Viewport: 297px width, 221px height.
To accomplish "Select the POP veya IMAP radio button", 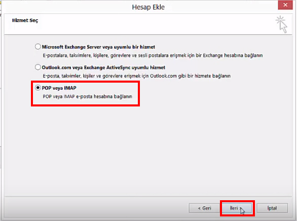I will 38,88.
